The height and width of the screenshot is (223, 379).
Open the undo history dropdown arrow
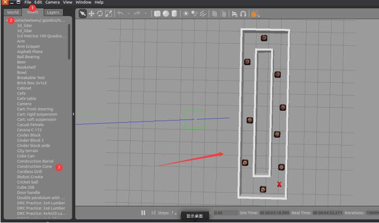click(129, 14)
